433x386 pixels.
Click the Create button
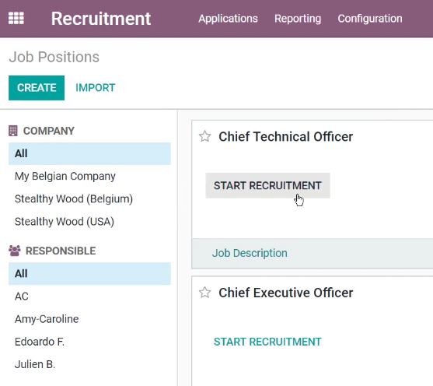pyautogui.click(x=37, y=88)
